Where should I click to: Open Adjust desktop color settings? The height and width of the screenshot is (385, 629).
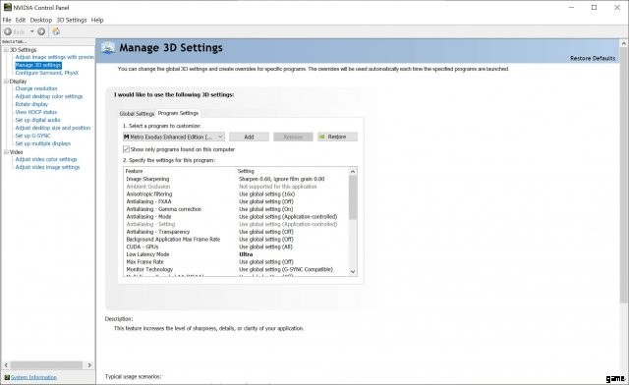[x=49, y=96]
